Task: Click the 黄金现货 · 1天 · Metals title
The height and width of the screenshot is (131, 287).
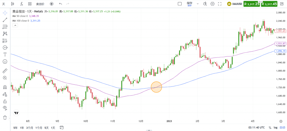Action: tap(28, 11)
